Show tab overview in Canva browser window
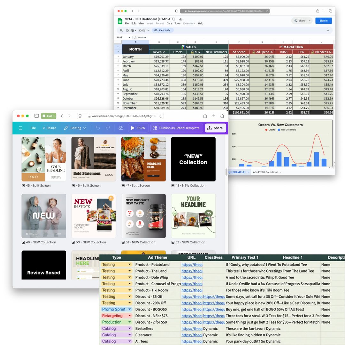The image size is (345, 345). point(222,116)
